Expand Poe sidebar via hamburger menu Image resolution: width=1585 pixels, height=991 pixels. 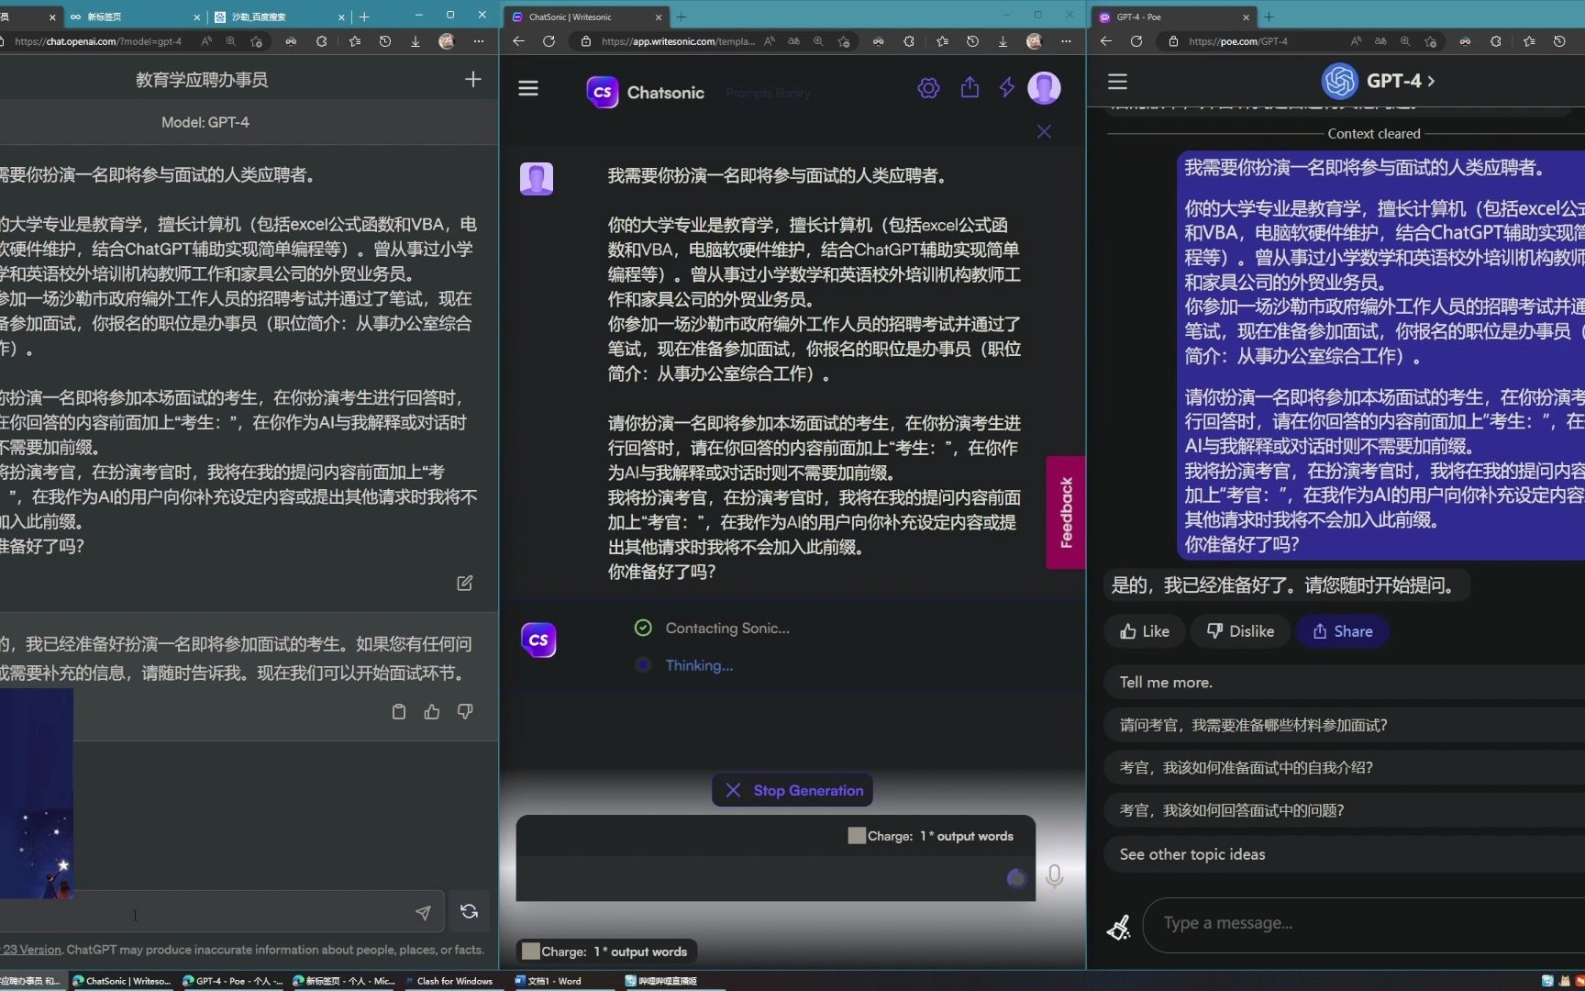[x=1116, y=81]
